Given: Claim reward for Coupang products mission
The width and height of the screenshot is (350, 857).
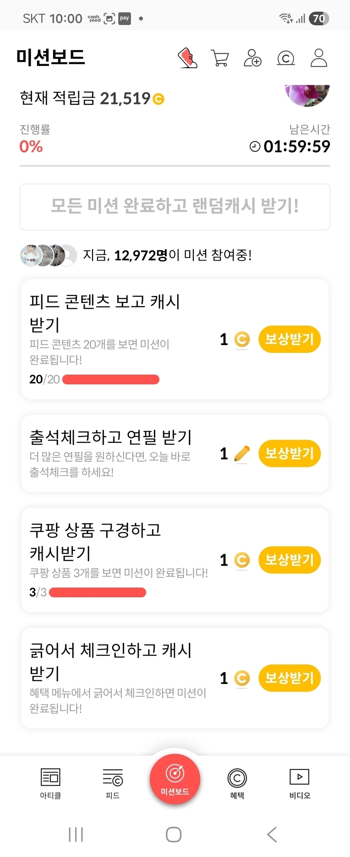Looking at the screenshot, I should 289,560.
